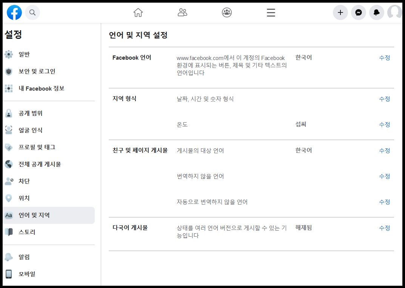Click the 설정 sidebar title
The width and height of the screenshot is (405, 288).
pos(14,34)
